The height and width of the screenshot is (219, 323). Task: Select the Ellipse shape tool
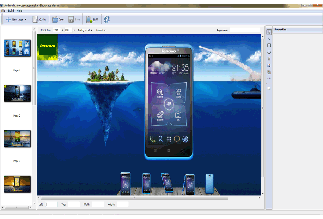click(x=269, y=52)
